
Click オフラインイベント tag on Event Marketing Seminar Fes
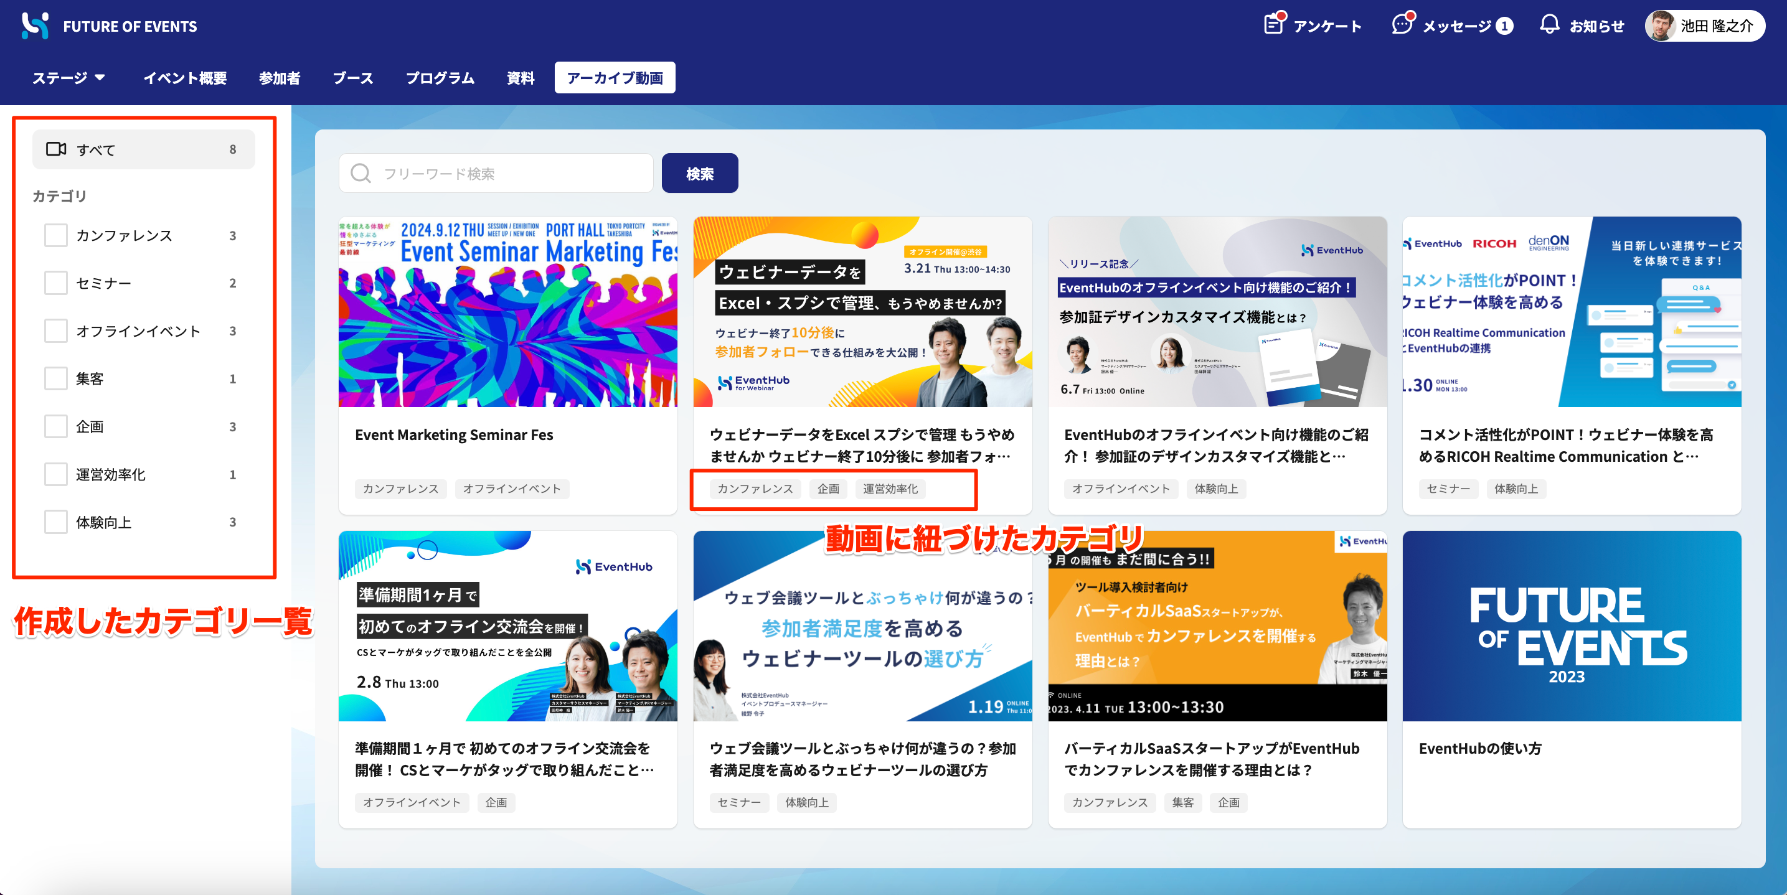[512, 489]
